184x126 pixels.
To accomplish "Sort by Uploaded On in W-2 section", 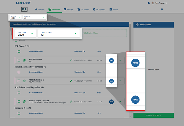I will tap(80, 51).
